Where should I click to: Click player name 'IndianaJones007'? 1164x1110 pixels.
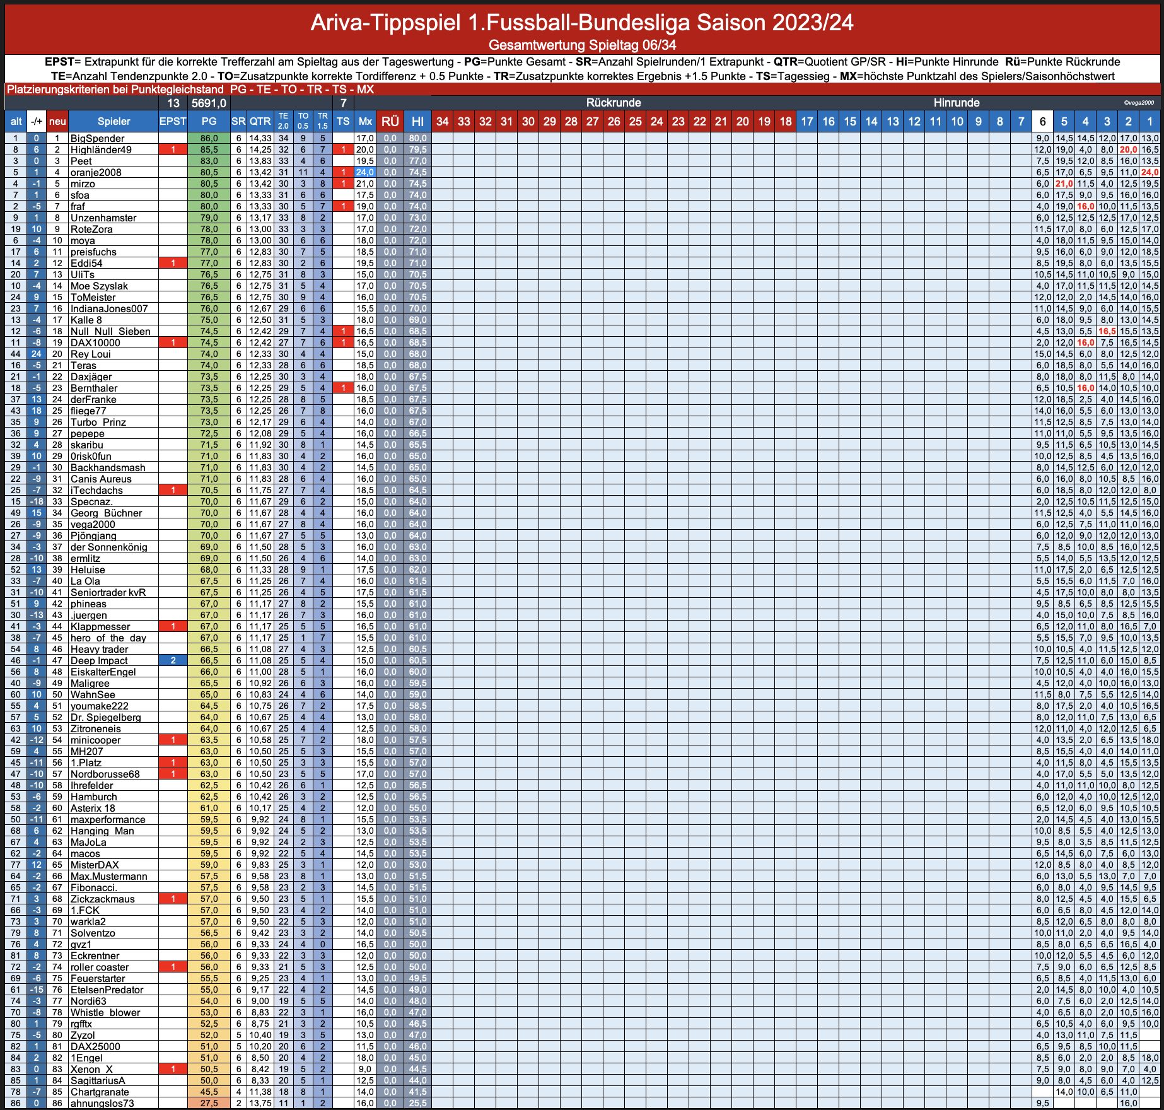coord(109,308)
